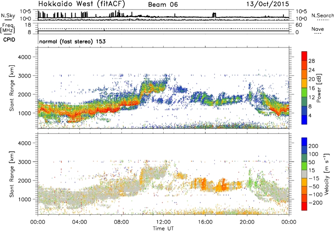Click the red bottom of velocity colorbar
The width and height of the screenshot is (334, 231).
coord(304,206)
